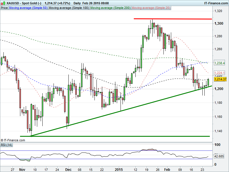
Task: Select Moving average (Simple 50) tab
Action: [x=28, y=8]
